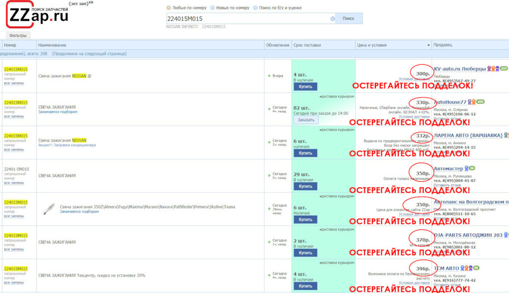This screenshot has width=509, height=293.
Task: Click the green rating badge beside Автомастер
Action: (472, 168)
